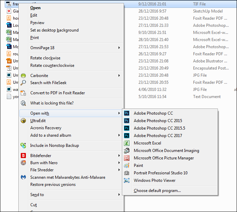Screen dimensions: 237x212
Task: Click the Microsoft Excel icon in submenu
Action: pos(127,143)
